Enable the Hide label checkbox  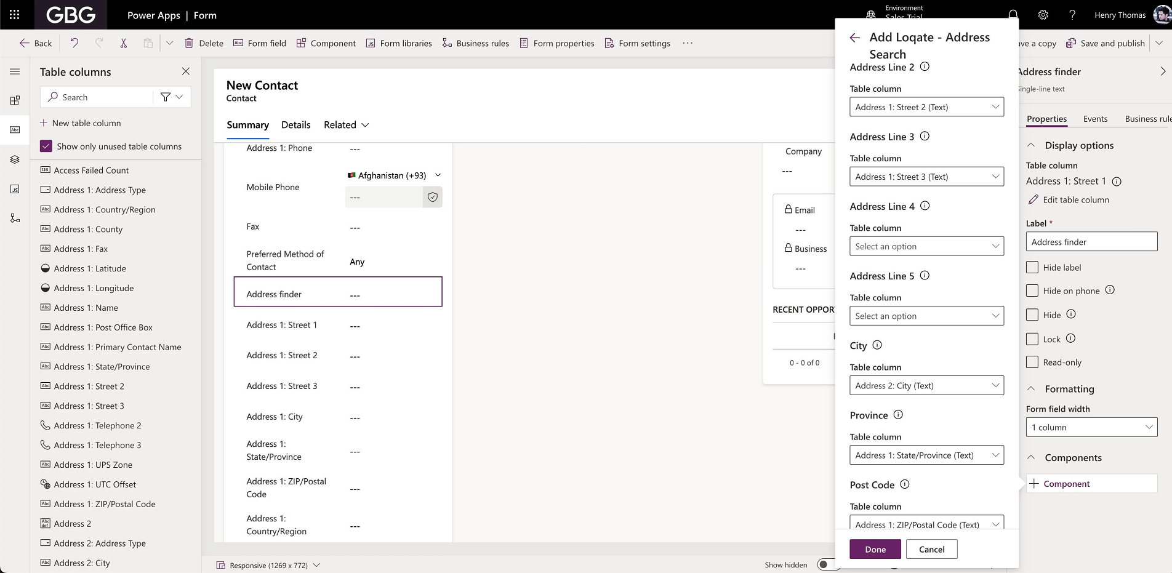pos(1032,266)
